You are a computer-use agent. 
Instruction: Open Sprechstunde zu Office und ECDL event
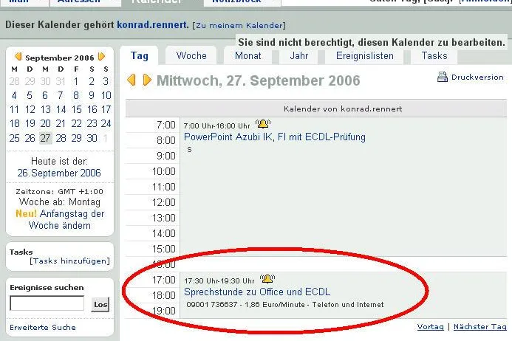click(257, 292)
